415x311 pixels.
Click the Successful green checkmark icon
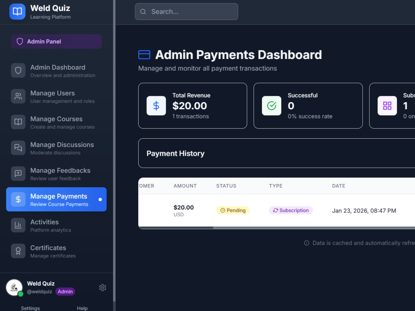[271, 106]
